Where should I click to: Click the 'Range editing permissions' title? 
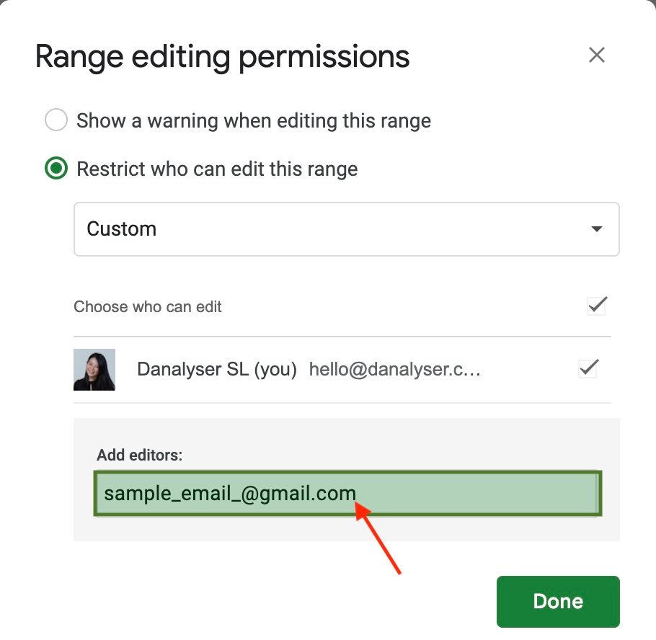click(x=222, y=56)
